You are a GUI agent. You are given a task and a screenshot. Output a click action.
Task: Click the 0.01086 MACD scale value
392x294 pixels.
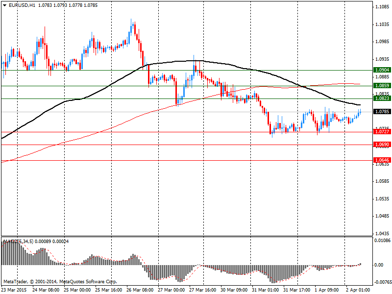383,240
